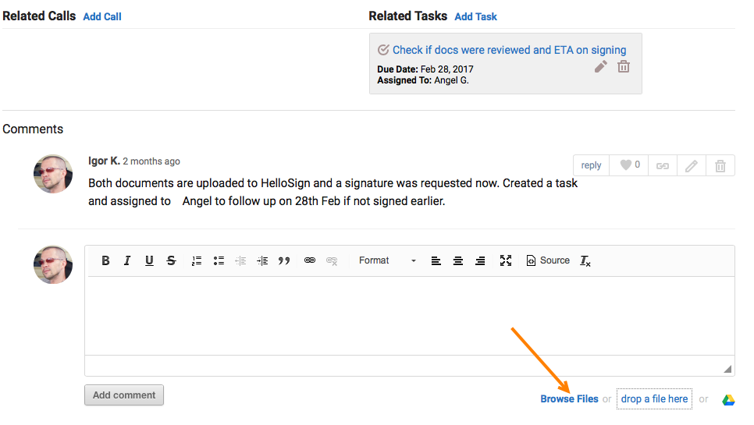Toggle Bold formatting in comment editor

pyautogui.click(x=106, y=260)
